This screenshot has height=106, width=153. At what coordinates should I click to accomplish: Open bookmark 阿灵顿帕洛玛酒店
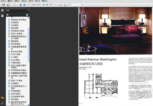pos(19,70)
